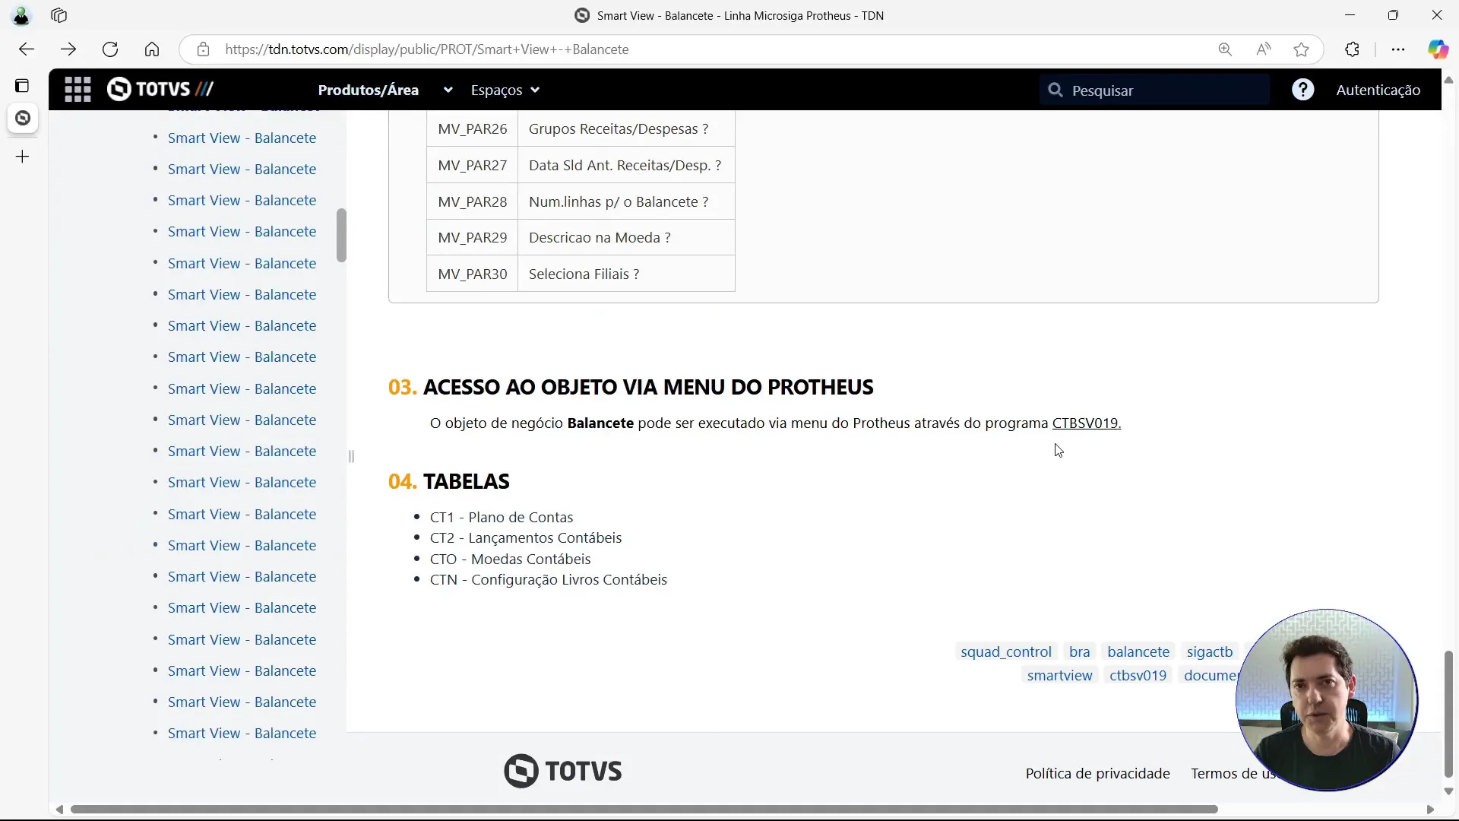
Task: Reload the TDN Balancete page
Action: 110,49
